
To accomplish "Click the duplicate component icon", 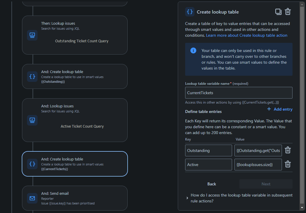I will click(278, 12).
